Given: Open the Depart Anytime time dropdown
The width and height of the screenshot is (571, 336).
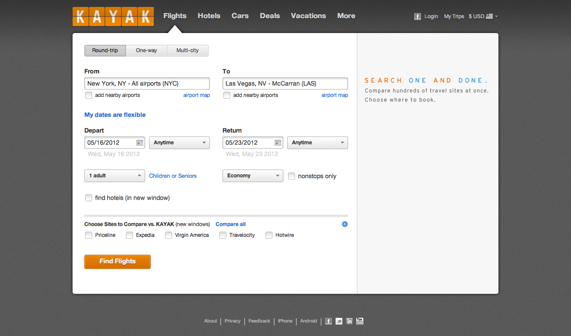Looking at the screenshot, I should pos(179,143).
